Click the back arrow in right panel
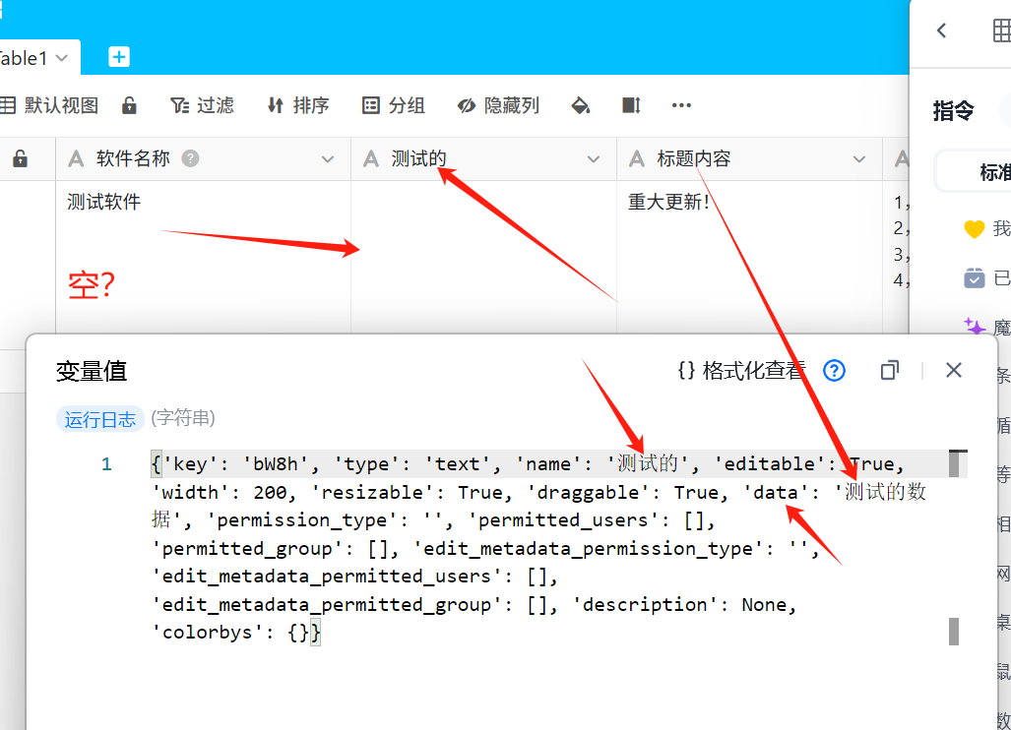This screenshot has width=1011, height=730. pos(941,30)
